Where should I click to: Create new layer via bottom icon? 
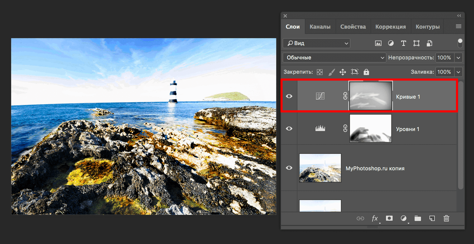pos(432,219)
